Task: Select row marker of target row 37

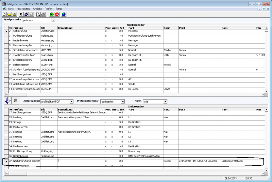Action: 6,161
